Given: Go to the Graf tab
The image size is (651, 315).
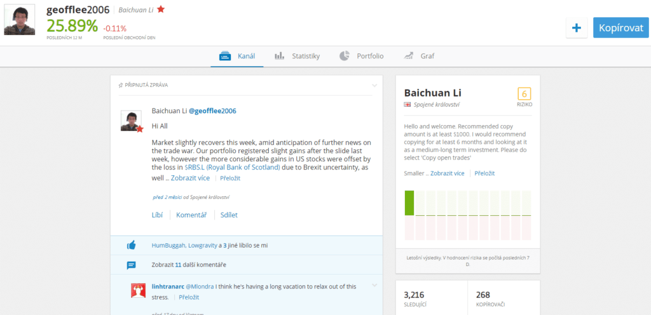Looking at the screenshot, I should [419, 56].
